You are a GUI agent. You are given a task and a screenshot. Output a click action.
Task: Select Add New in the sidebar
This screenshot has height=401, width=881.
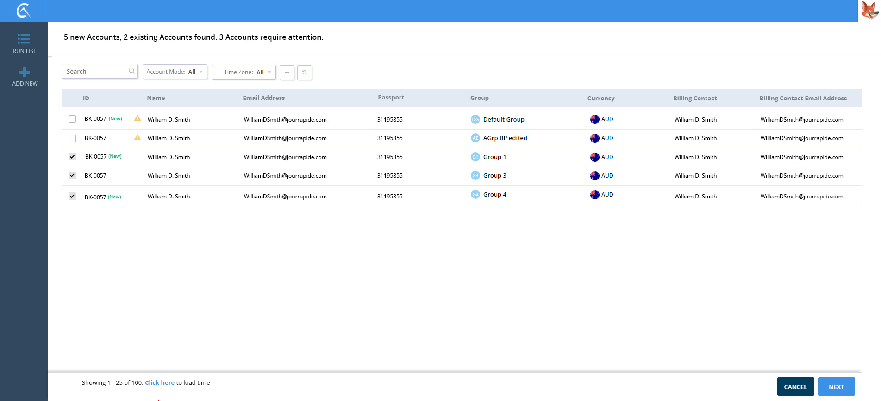25,77
